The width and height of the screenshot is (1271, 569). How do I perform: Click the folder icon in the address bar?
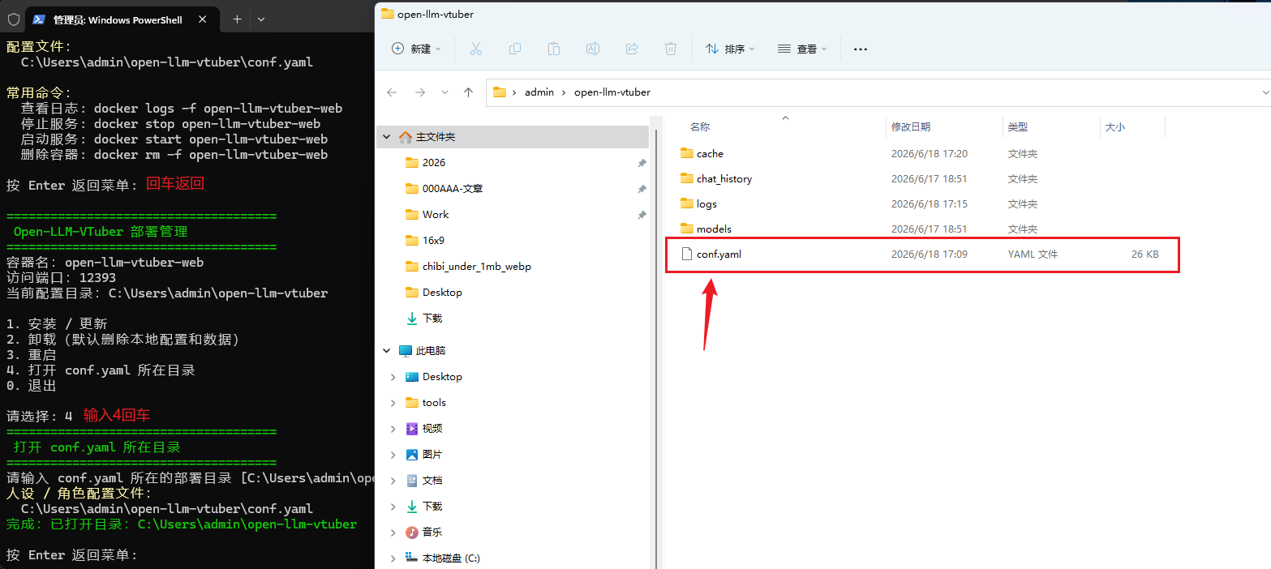click(500, 92)
